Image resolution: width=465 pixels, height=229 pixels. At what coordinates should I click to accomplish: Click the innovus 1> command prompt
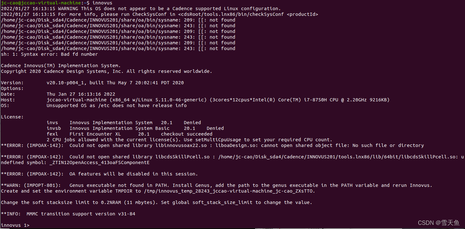tap(15, 225)
